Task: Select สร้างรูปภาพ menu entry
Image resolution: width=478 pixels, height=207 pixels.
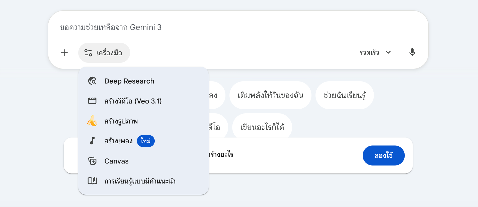Action: [121, 121]
